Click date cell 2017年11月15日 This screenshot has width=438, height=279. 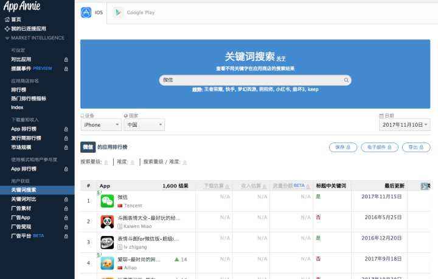[381, 197]
